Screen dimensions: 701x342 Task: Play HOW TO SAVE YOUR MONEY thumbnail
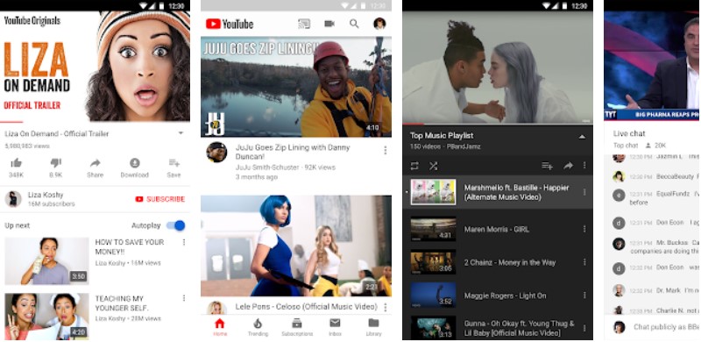[x=46, y=261]
